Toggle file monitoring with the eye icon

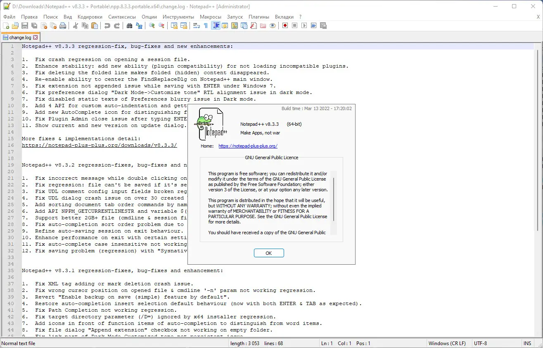(273, 26)
